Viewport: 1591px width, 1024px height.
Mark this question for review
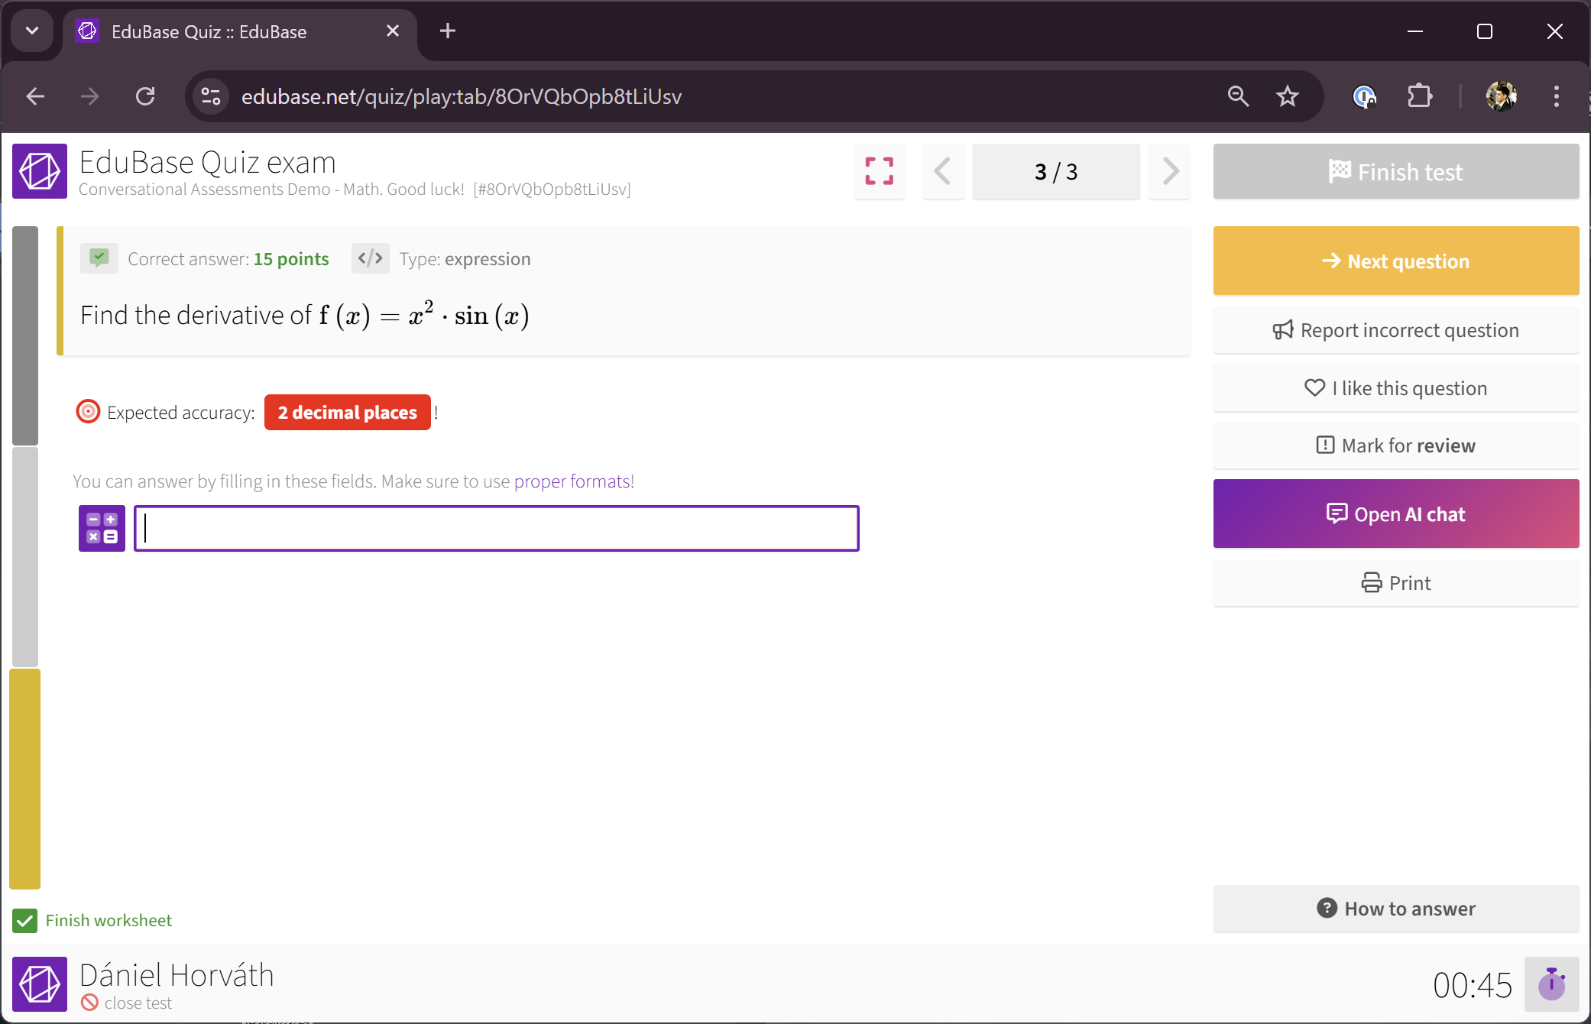[x=1395, y=446]
